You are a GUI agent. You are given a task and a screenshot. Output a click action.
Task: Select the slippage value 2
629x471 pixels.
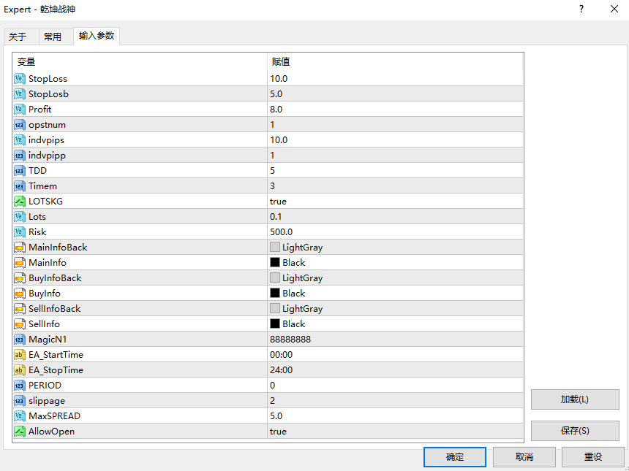tap(272, 401)
